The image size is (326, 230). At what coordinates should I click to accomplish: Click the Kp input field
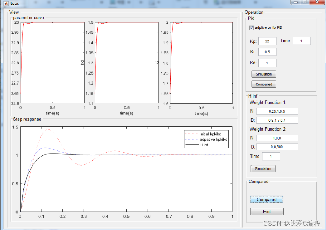267,41
